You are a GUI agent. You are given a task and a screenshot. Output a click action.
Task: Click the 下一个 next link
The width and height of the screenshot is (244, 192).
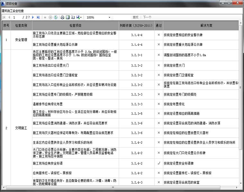click(147, 17)
